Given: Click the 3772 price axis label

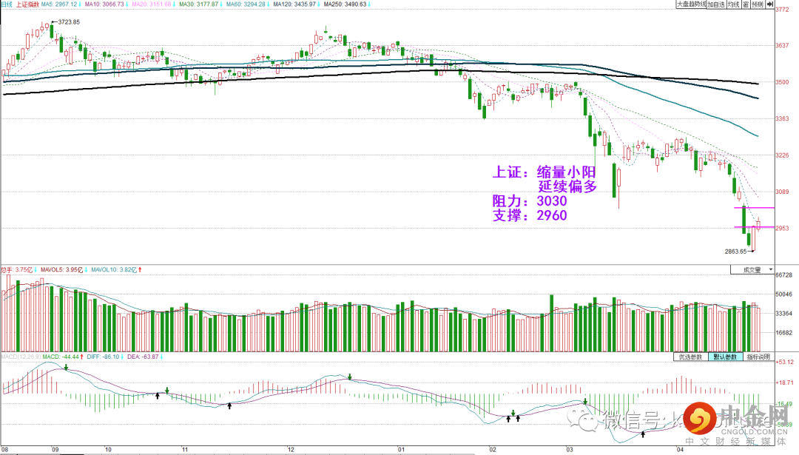Looking at the screenshot, I should [x=782, y=10].
